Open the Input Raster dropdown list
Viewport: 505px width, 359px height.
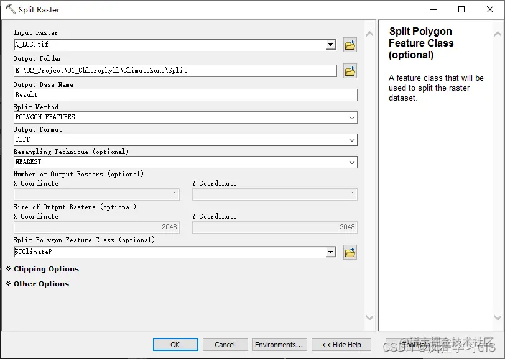pos(330,45)
